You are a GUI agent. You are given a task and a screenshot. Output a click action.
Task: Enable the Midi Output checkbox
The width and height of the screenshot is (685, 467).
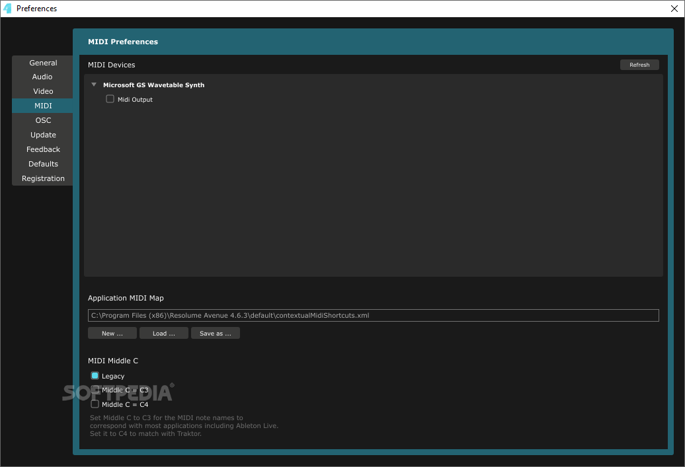[x=110, y=99]
